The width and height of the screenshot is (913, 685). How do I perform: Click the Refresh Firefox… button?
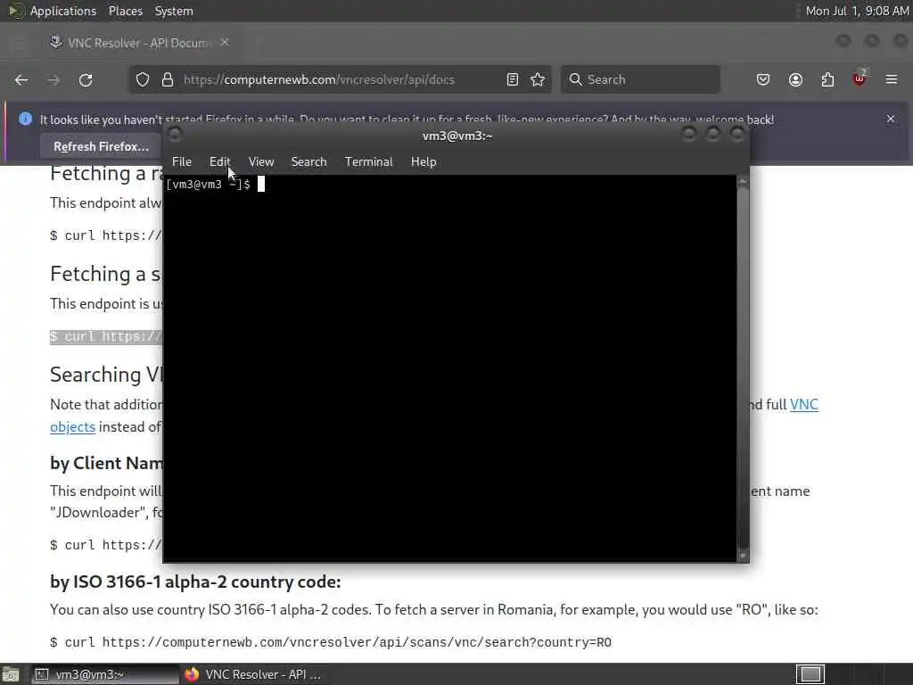click(101, 147)
